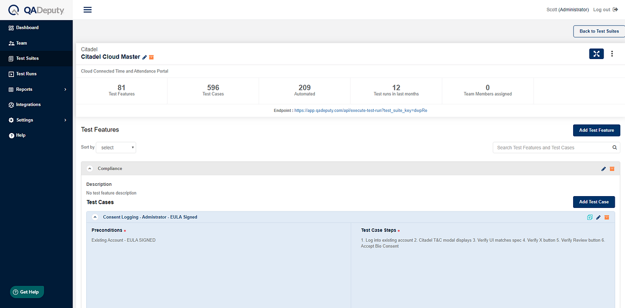Click the QADeputy logo
The width and height of the screenshot is (625, 308).
point(36,10)
